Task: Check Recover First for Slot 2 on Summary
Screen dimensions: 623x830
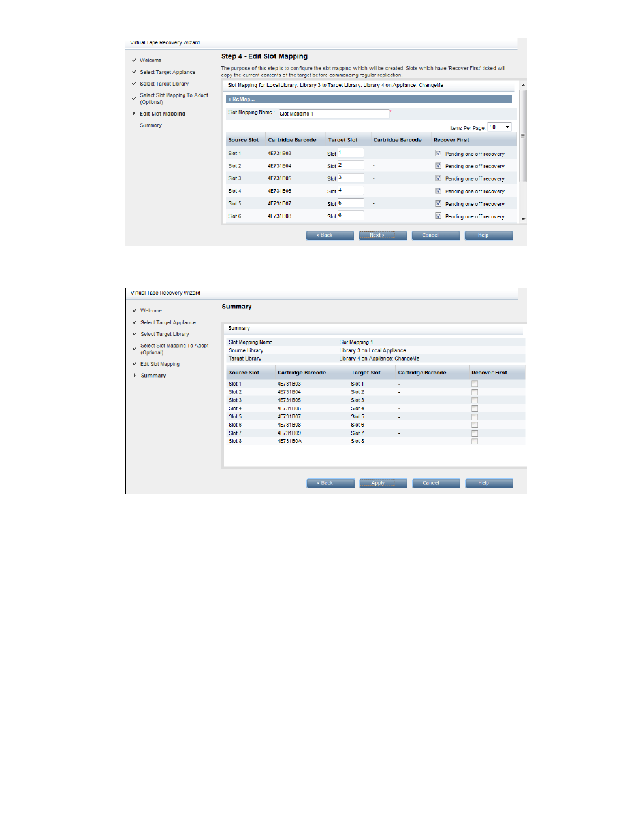Action: click(475, 392)
